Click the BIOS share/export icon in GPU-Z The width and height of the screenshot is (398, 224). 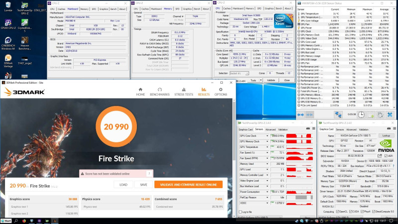click(x=380, y=156)
